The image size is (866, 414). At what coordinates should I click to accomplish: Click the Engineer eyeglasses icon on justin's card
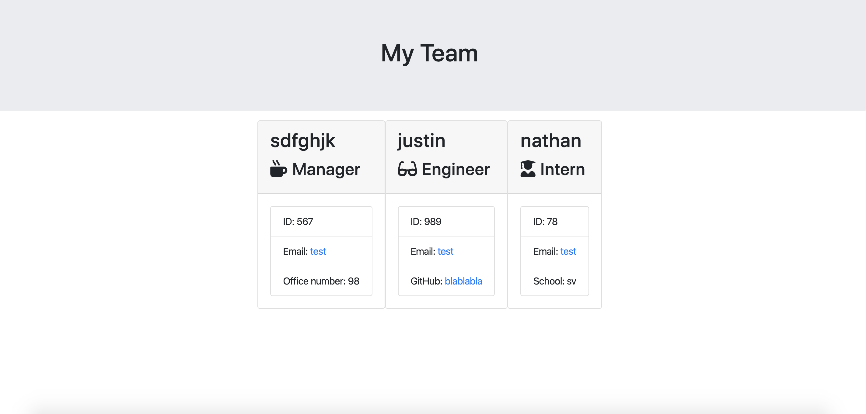[407, 170]
